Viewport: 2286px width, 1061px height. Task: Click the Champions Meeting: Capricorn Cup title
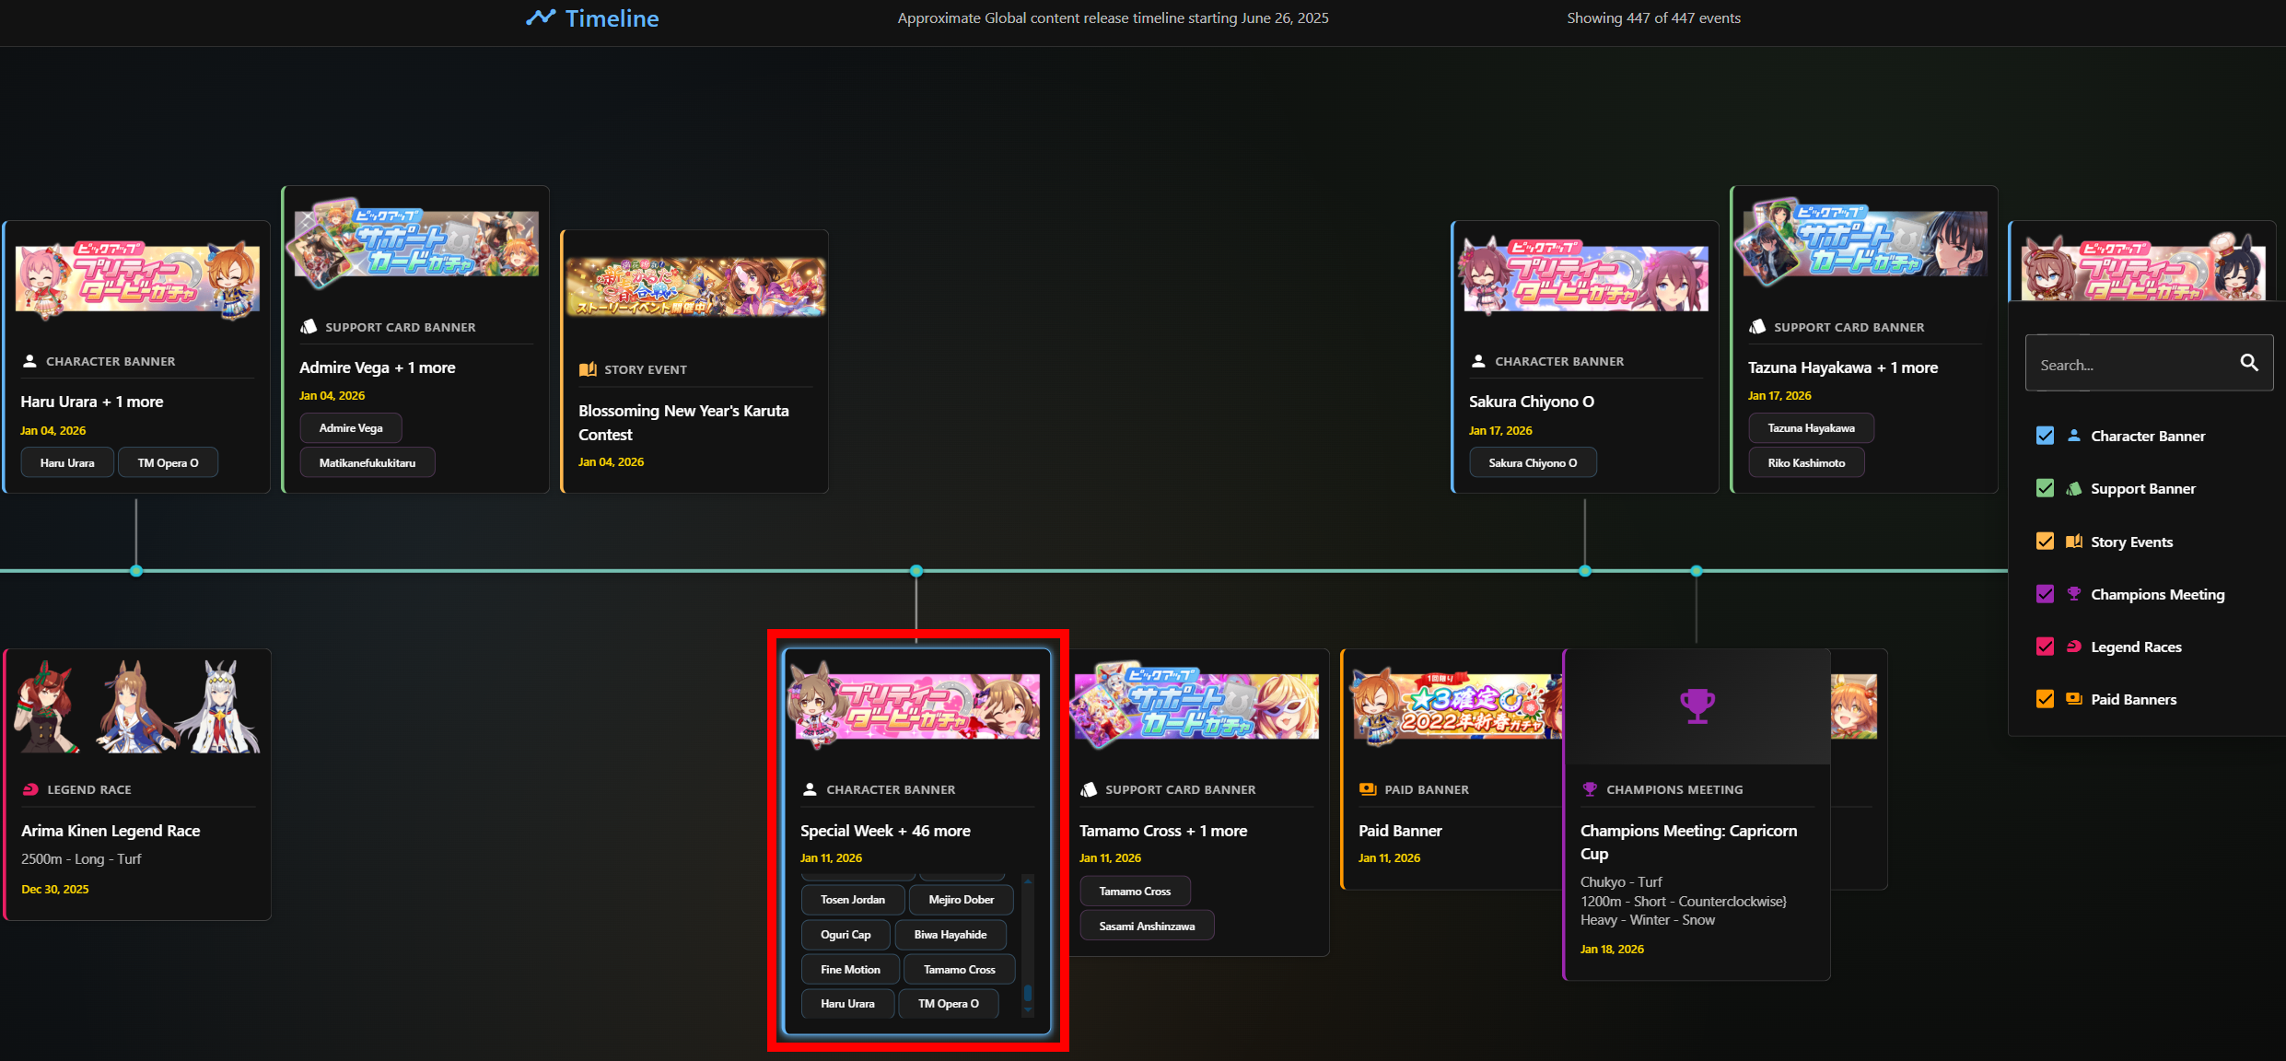1688,842
